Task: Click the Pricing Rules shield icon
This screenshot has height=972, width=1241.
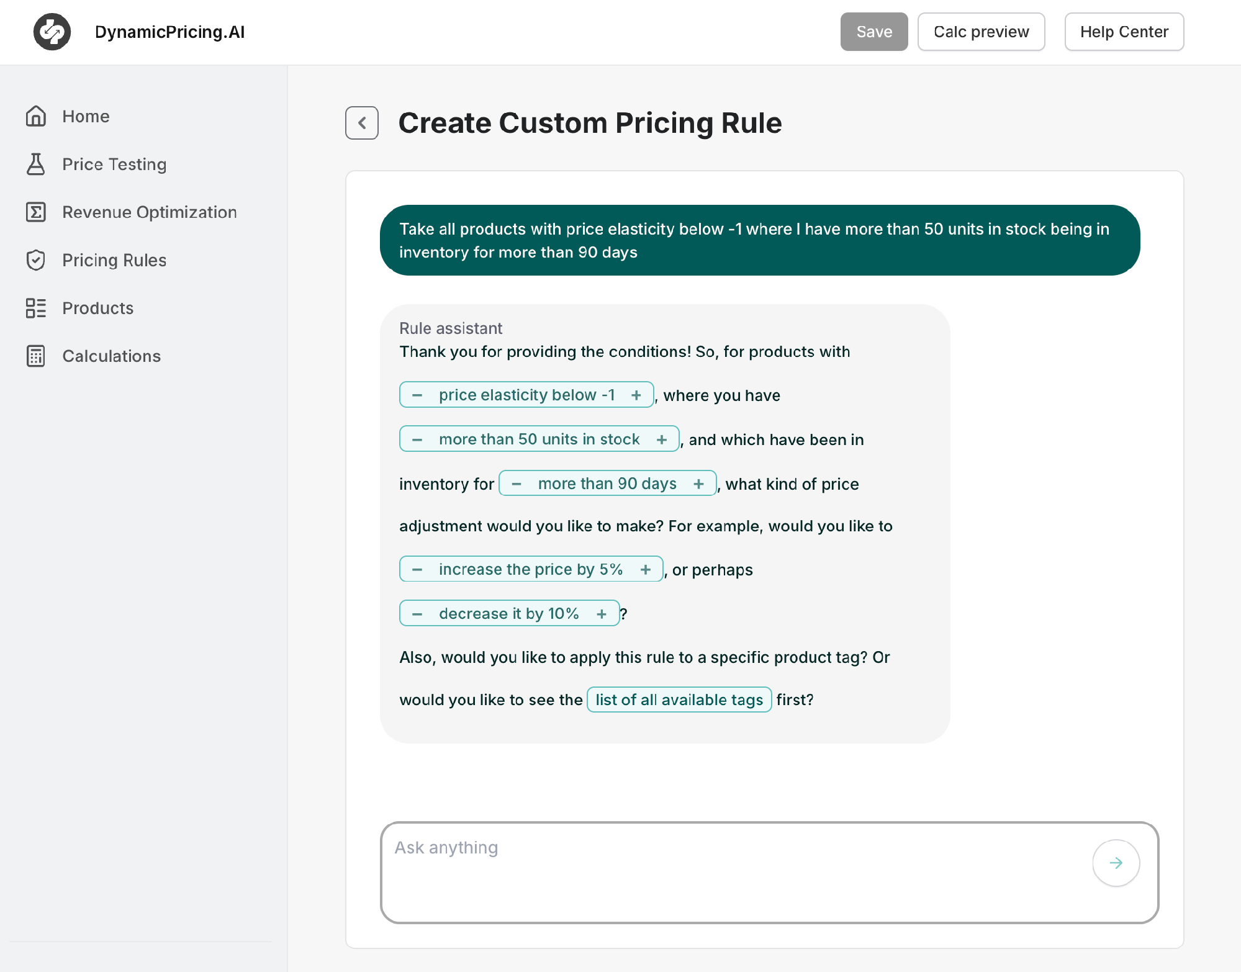Action: pyautogui.click(x=36, y=260)
